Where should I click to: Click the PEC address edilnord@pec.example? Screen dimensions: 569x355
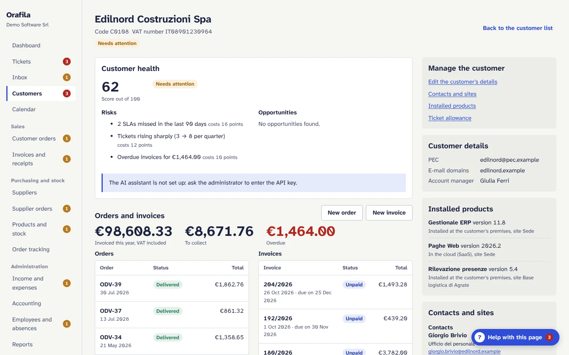[x=509, y=160]
